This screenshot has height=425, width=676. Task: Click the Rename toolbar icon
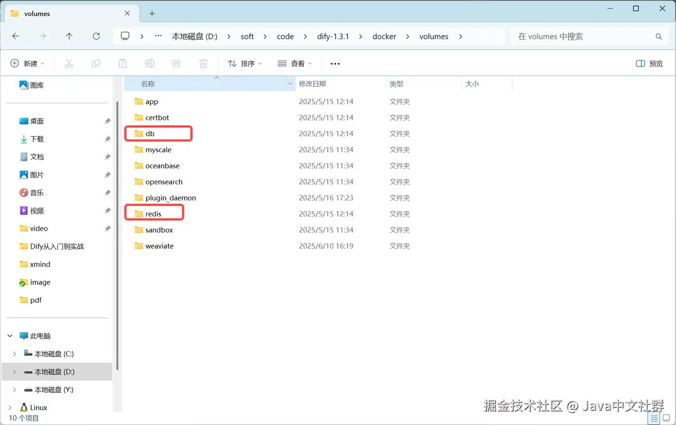pyautogui.click(x=149, y=63)
